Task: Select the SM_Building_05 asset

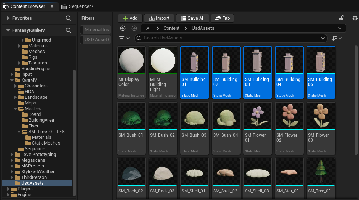Action: pyautogui.click(x=321, y=73)
